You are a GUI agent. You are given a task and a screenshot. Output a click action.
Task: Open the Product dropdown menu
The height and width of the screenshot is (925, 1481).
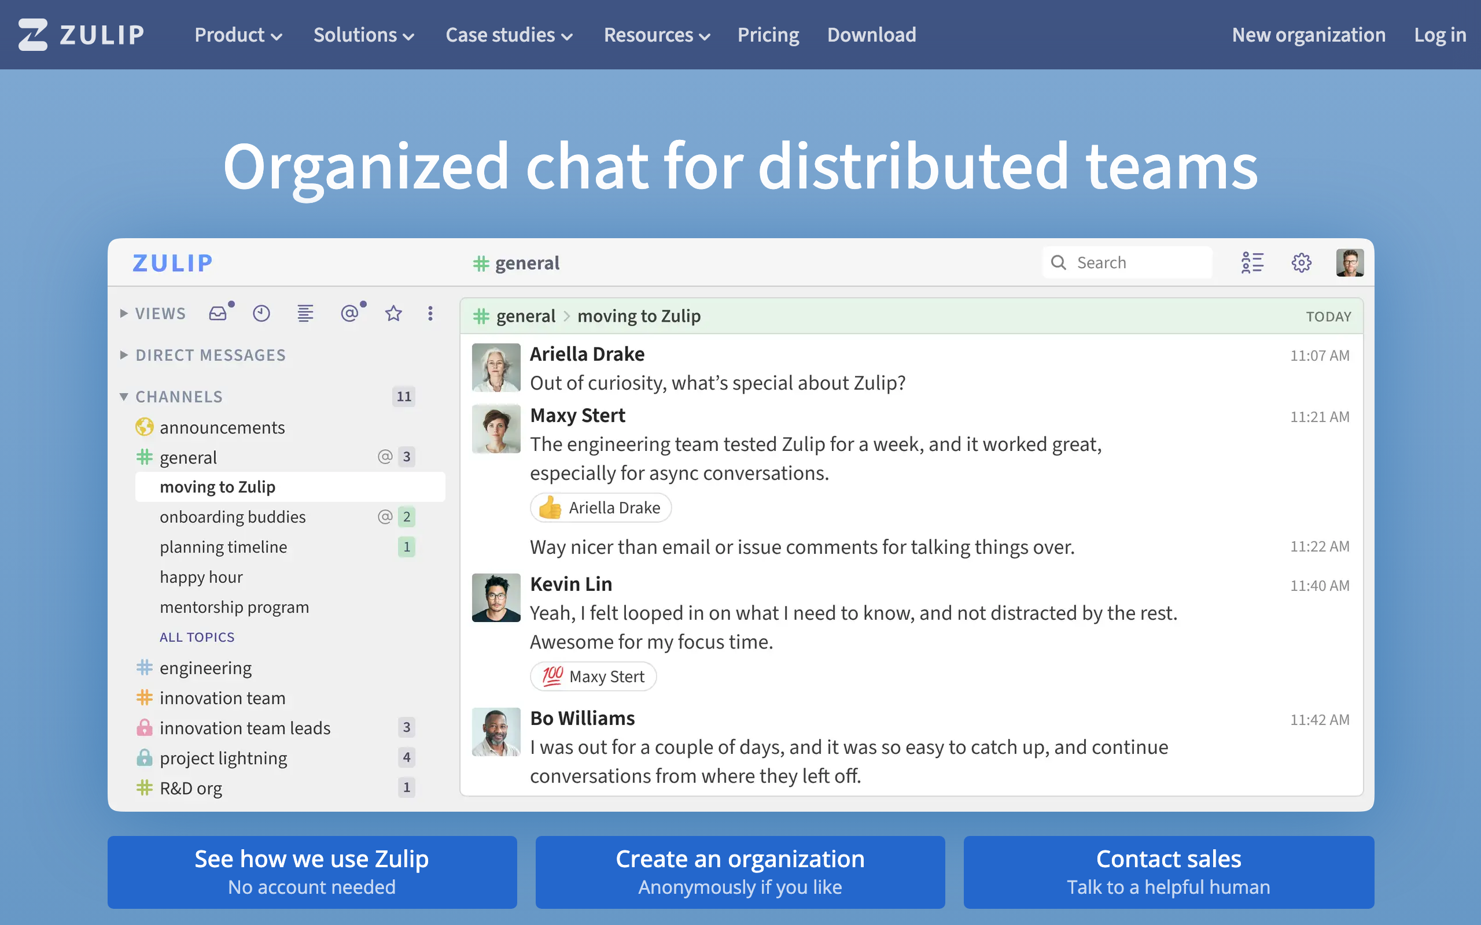(x=238, y=35)
